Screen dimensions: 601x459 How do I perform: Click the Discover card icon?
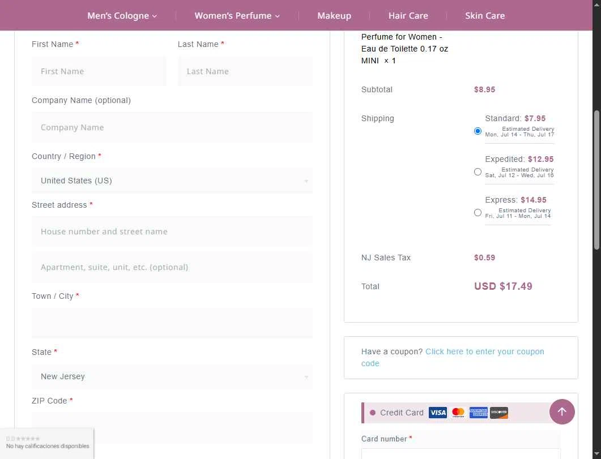(x=499, y=413)
